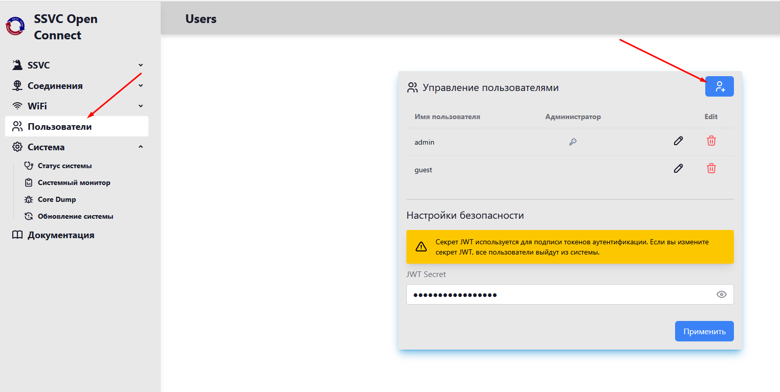
Task: Click the add user icon button
Action: pos(719,86)
